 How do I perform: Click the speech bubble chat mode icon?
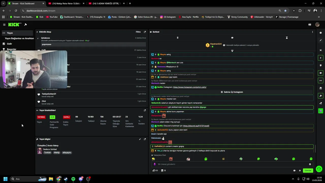pos(232,38)
